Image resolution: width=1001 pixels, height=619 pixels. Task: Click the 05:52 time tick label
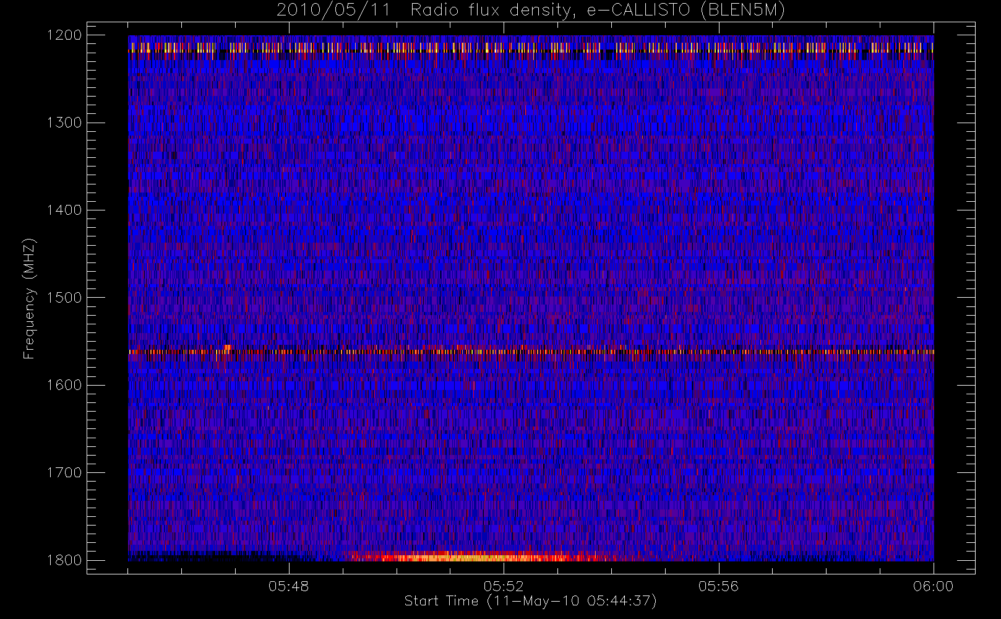click(x=504, y=586)
